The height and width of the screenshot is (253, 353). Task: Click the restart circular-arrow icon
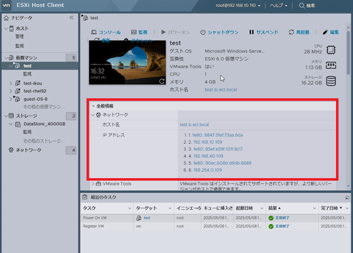291,32
